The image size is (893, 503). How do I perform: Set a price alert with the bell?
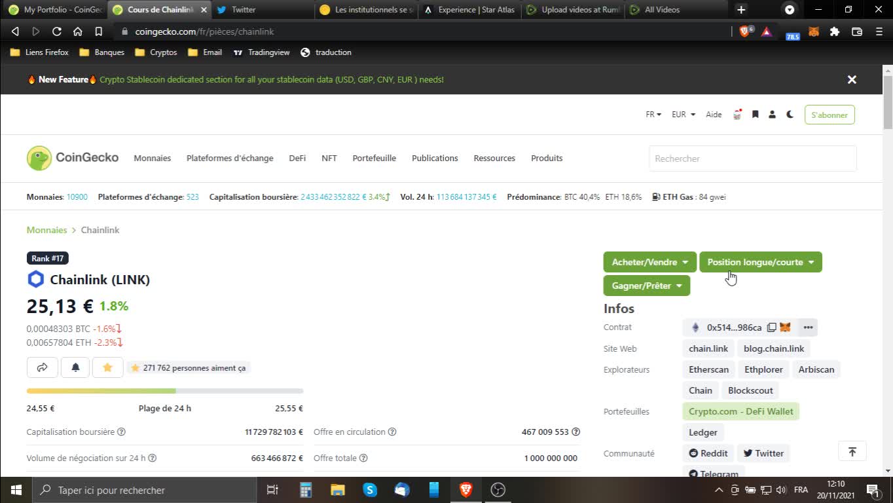pos(75,367)
